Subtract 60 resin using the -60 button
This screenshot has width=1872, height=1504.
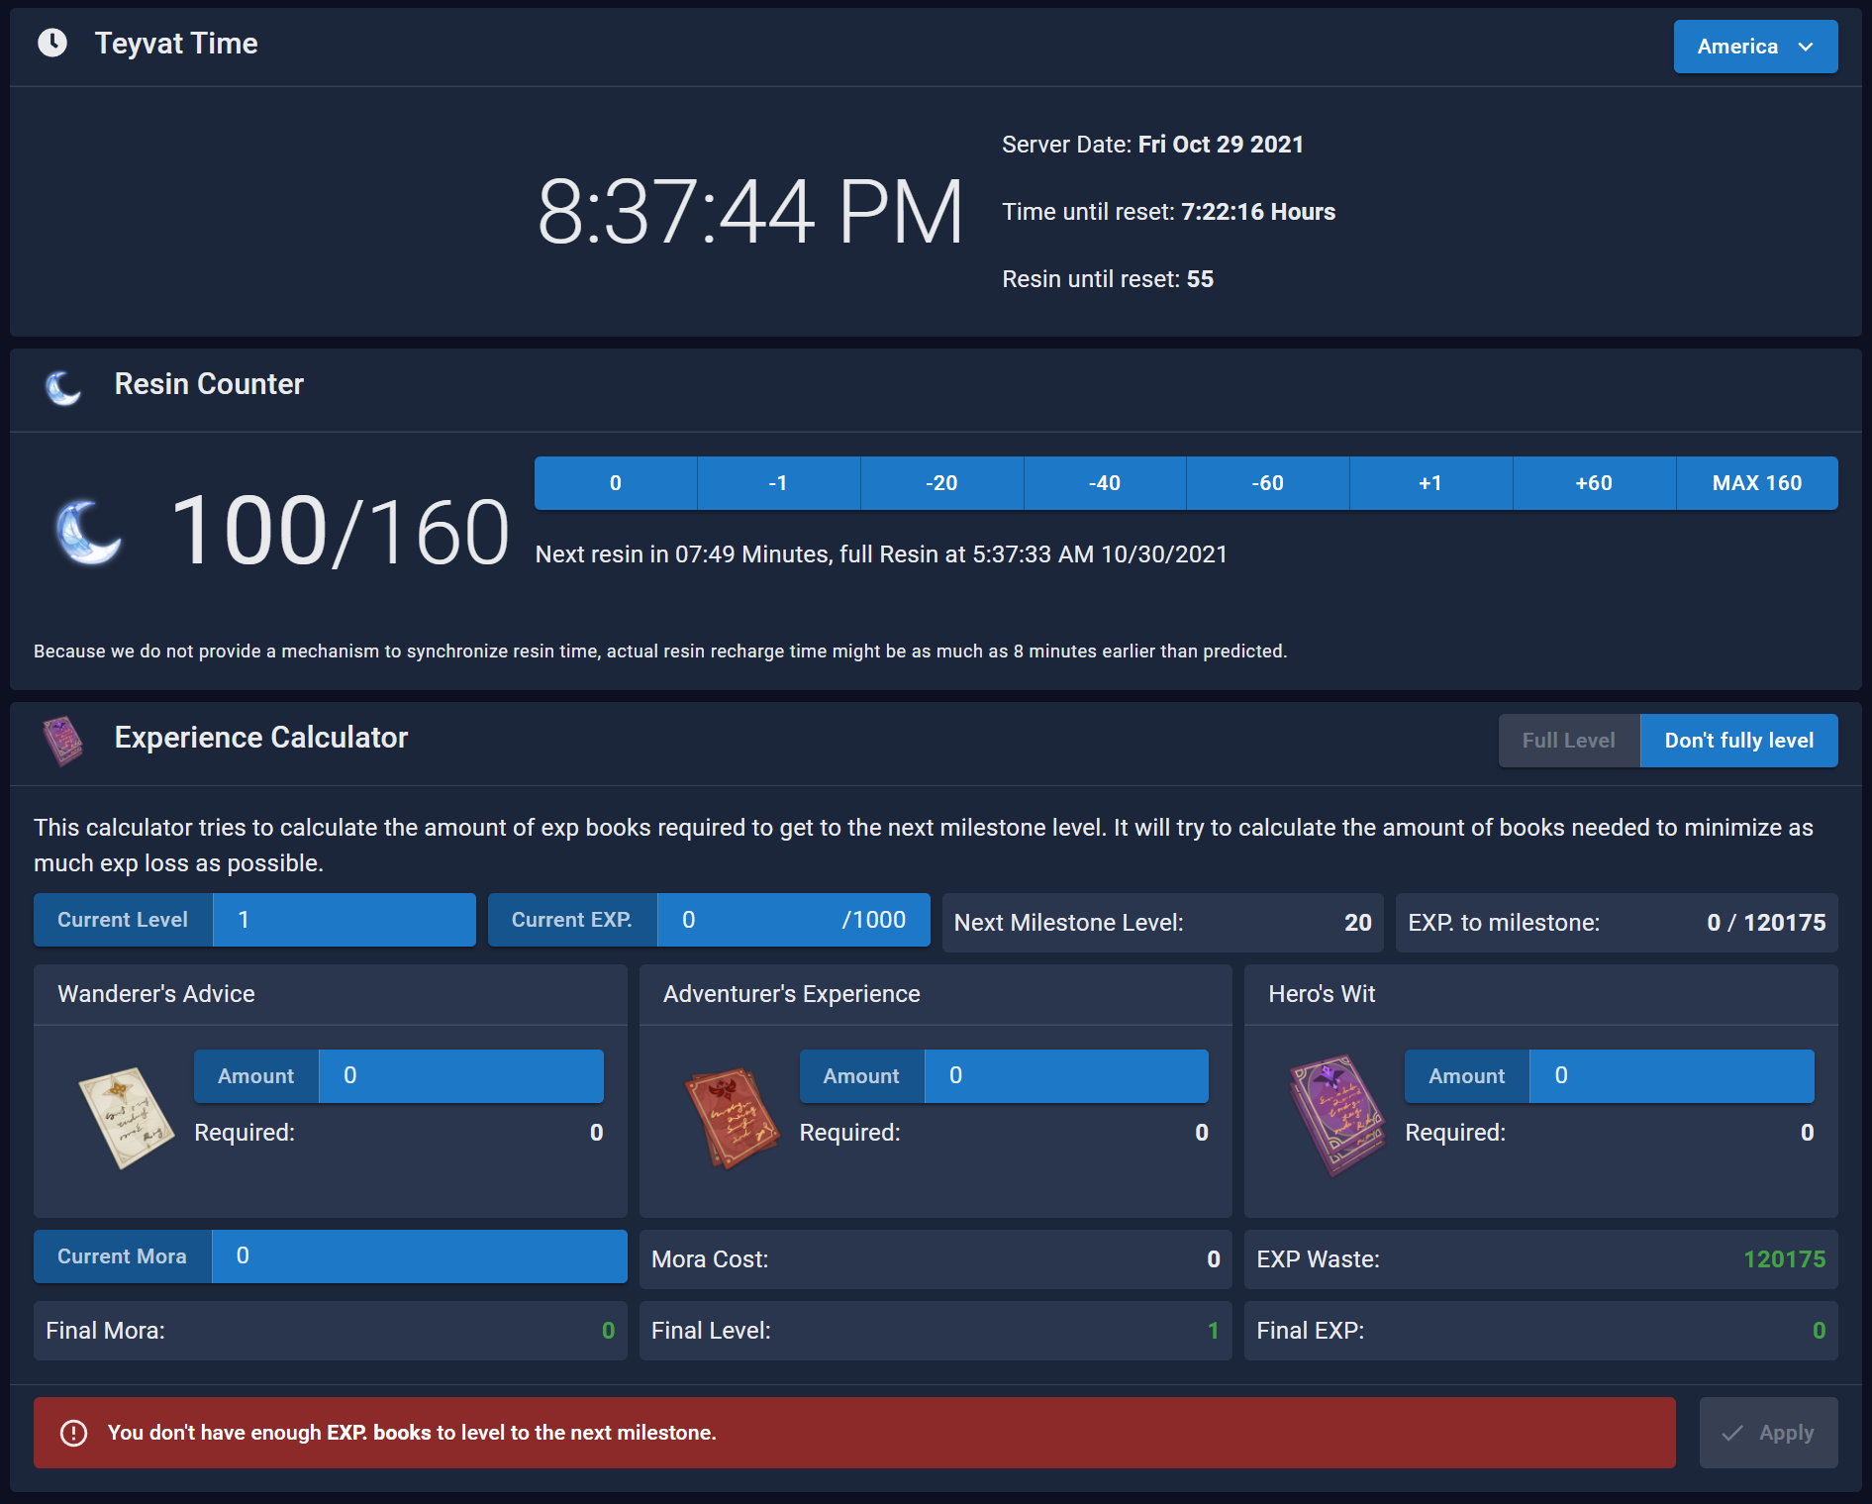[x=1268, y=483]
